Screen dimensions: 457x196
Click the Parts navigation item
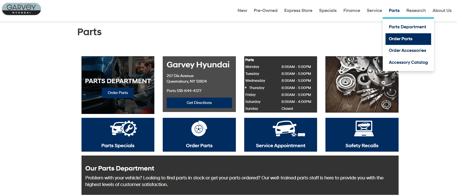click(394, 11)
